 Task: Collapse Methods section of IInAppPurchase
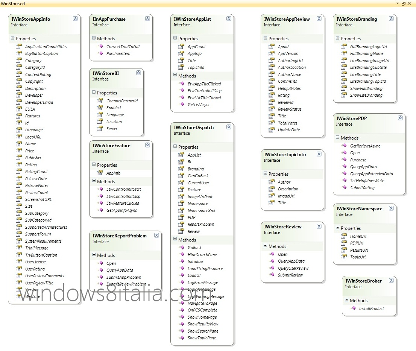point(94,38)
